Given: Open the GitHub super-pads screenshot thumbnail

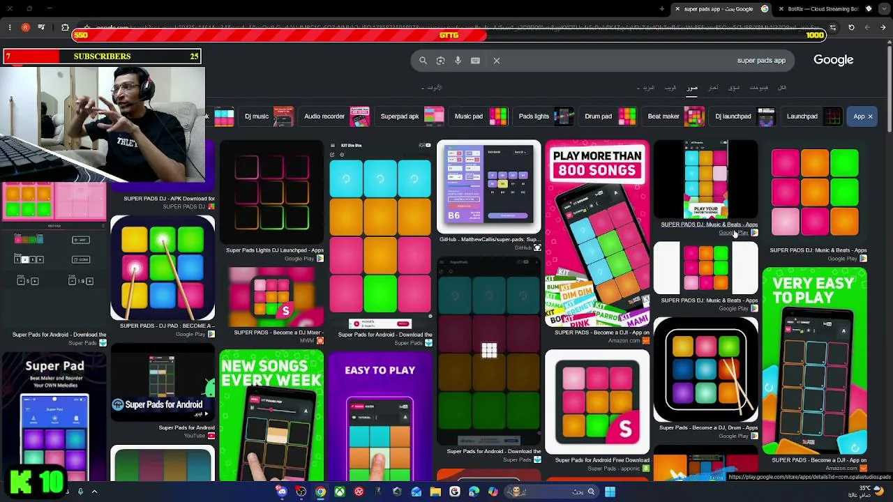Looking at the screenshot, I should 489,187.
